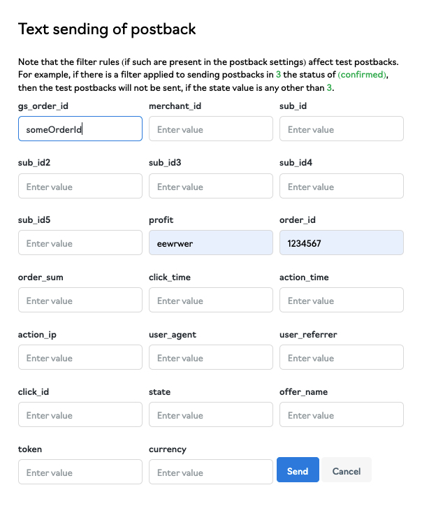
Task: Focus the sub_id5 input
Action: click(x=80, y=243)
